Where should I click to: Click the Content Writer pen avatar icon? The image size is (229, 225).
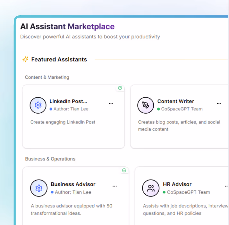click(146, 105)
